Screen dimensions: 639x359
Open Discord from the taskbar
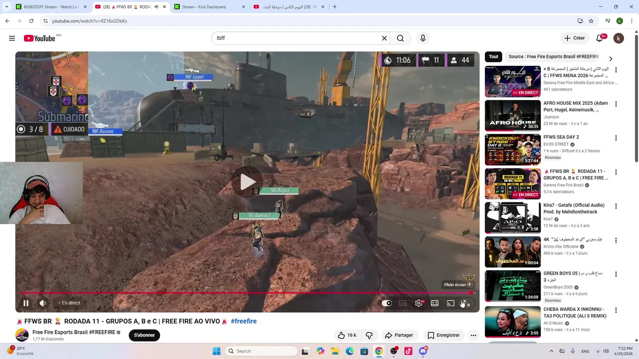coord(423,351)
